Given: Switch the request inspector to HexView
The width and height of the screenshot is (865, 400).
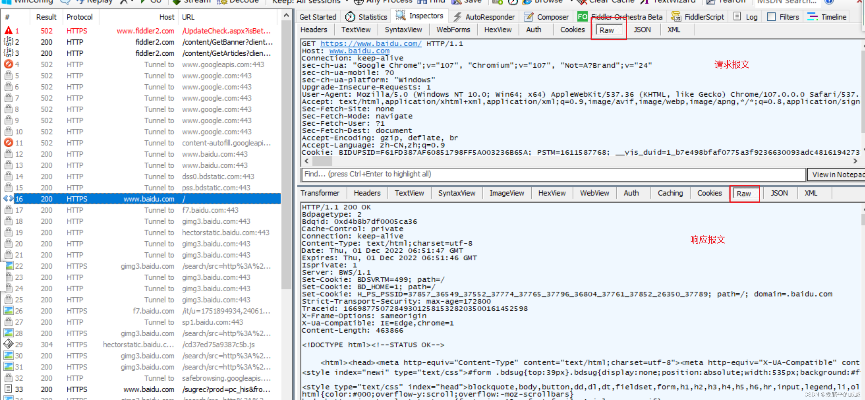Looking at the screenshot, I should [498, 30].
